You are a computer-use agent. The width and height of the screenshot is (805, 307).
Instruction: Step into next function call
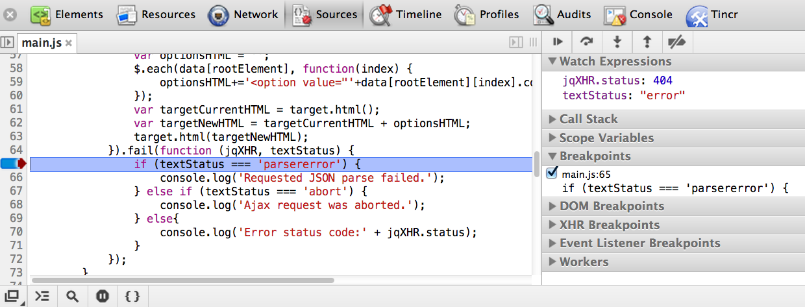pos(617,42)
